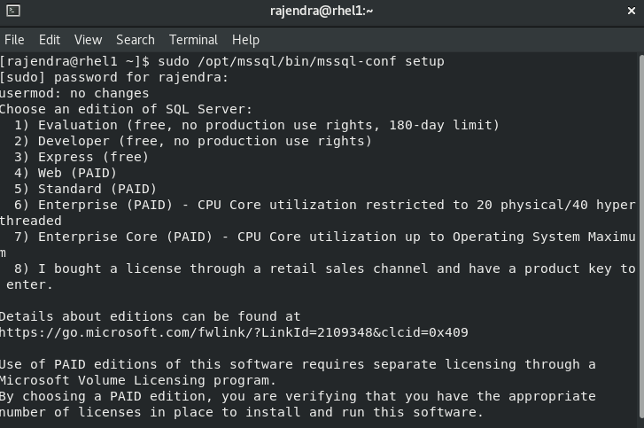The height and width of the screenshot is (428, 644).
Task: Open the View menu
Action: (x=88, y=40)
